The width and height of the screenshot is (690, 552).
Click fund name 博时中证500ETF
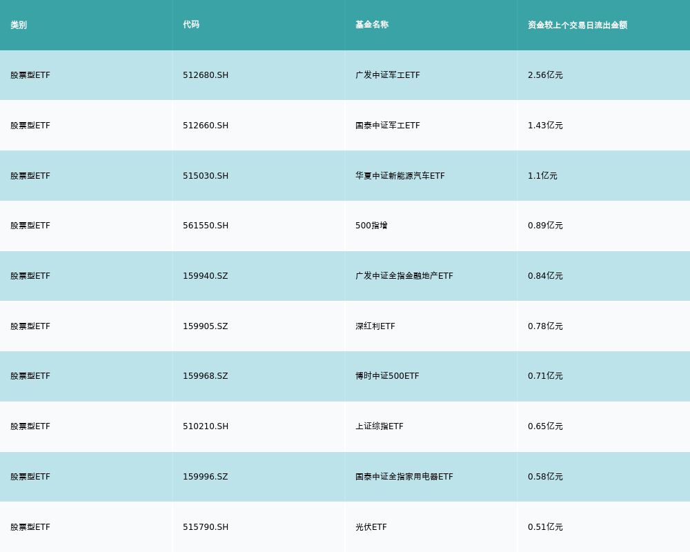387,376
